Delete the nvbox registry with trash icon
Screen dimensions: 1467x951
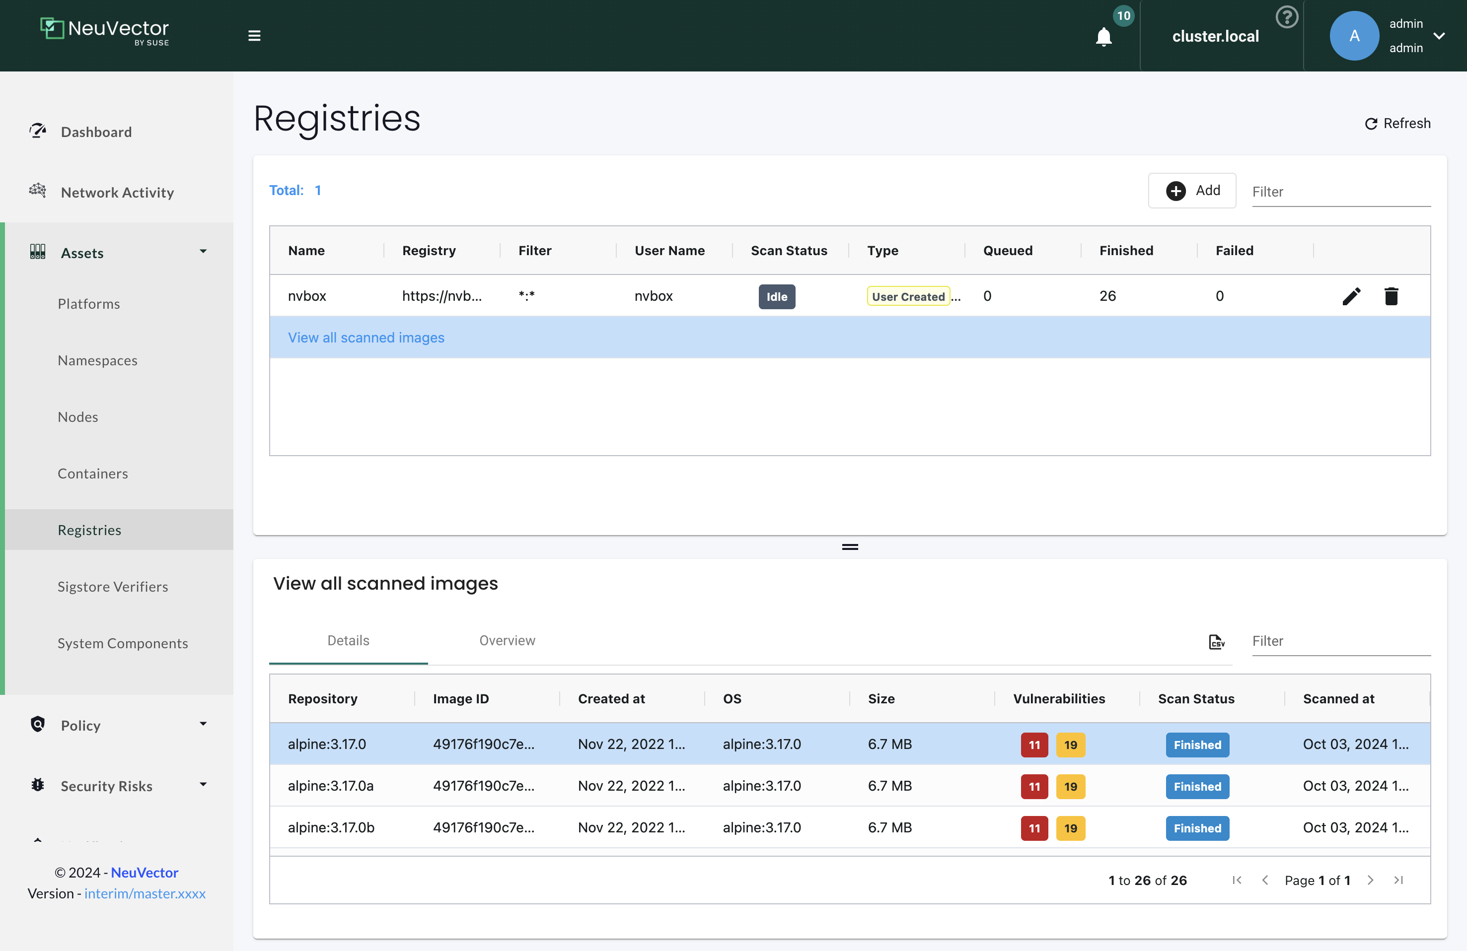pos(1391,296)
